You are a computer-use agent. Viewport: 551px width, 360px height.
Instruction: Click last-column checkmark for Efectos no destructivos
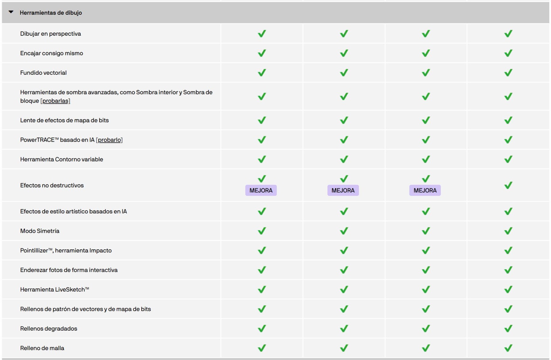508,185
